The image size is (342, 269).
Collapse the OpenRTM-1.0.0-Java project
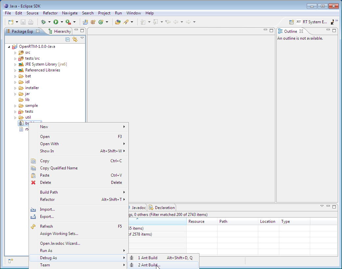tap(9, 47)
